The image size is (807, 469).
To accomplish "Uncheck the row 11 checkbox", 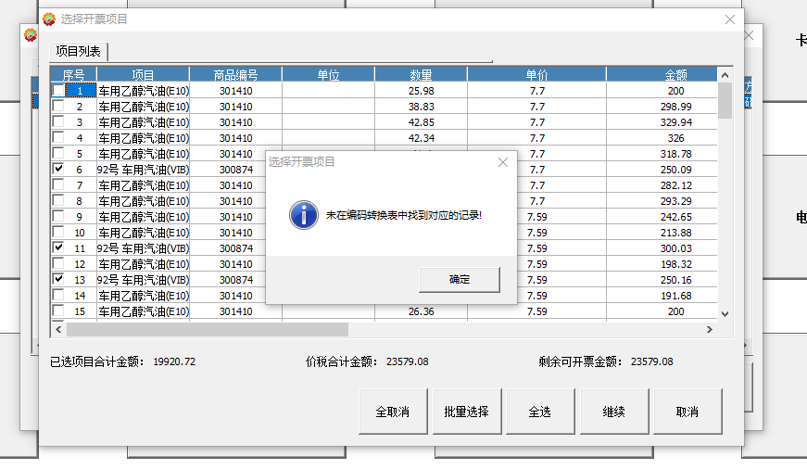I will pos(59,248).
